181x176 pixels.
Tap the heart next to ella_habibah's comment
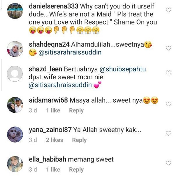pyautogui.click(x=168, y=163)
